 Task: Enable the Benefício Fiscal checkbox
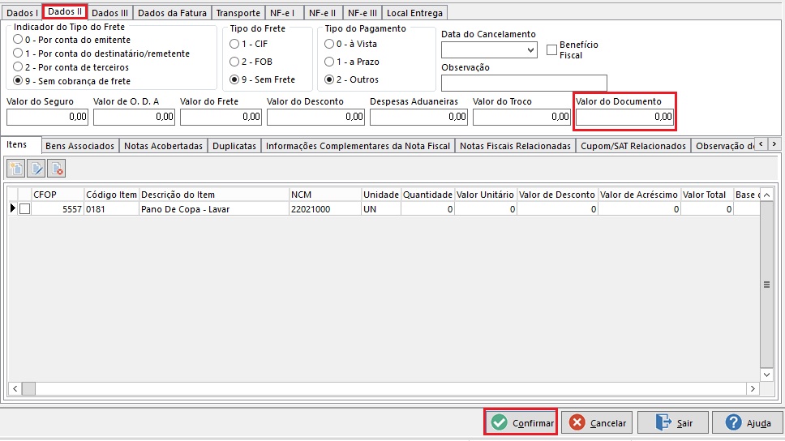tap(551, 50)
